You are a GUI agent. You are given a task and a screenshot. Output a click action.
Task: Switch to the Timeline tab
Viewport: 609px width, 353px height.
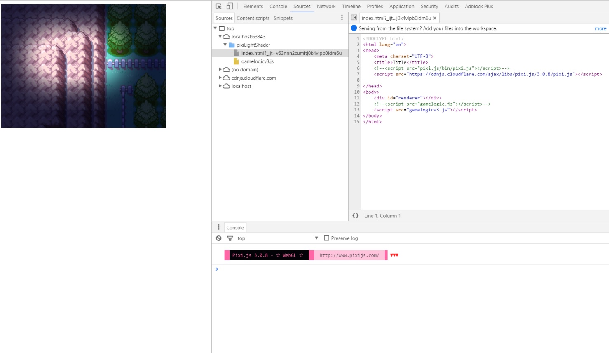tap(351, 6)
